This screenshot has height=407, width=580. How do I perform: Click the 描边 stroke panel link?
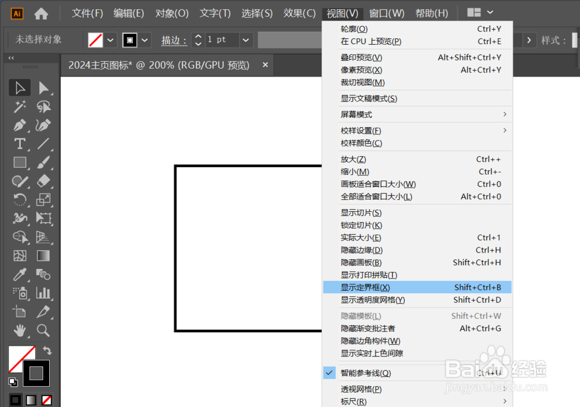tap(174, 40)
